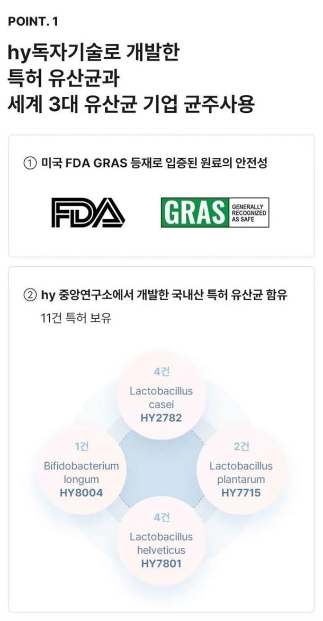Select the Lactobacillus plantarum HY7715 circle
This screenshot has height=621, width=323.
pyautogui.click(x=241, y=470)
